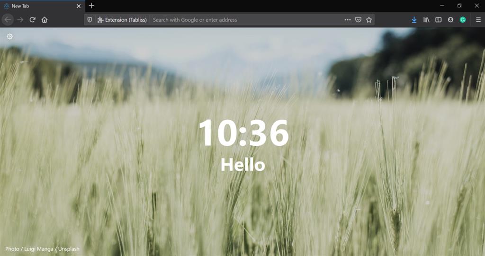Bookmark this page with the star

coord(368,20)
